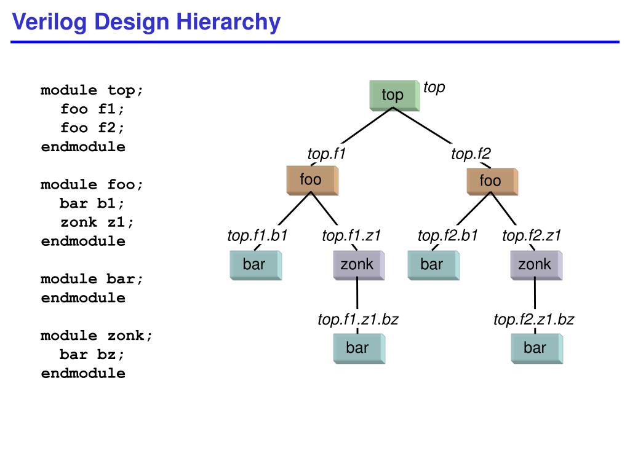This screenshot has width=630, height=472.
Task: Select the bar box under top.f2.z1.bz
Action: [x=536, y=349]
